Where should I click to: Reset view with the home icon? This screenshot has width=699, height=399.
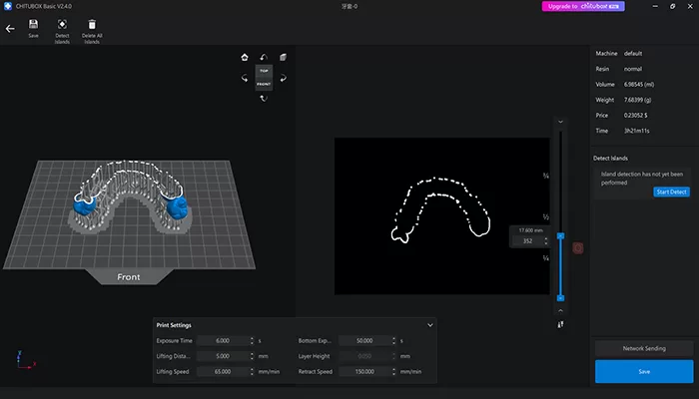pyautogui.click(x=245, y=57)
